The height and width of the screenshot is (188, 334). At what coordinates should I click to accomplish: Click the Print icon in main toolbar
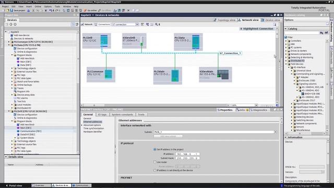tap(29, 10)
